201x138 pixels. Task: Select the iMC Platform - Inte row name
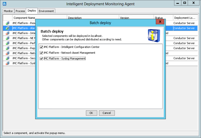point(24,33)
